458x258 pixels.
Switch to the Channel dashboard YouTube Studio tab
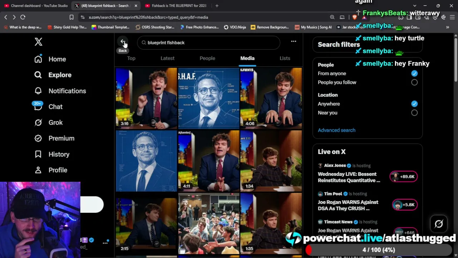36,6
